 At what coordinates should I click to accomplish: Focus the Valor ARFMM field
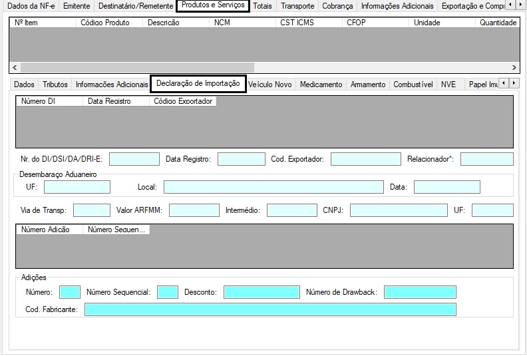[x=194, y=210]
